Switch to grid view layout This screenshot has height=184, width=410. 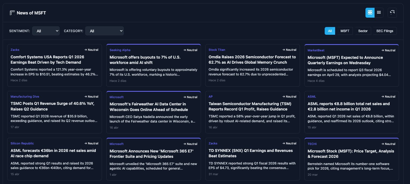[x=370, y=12]
